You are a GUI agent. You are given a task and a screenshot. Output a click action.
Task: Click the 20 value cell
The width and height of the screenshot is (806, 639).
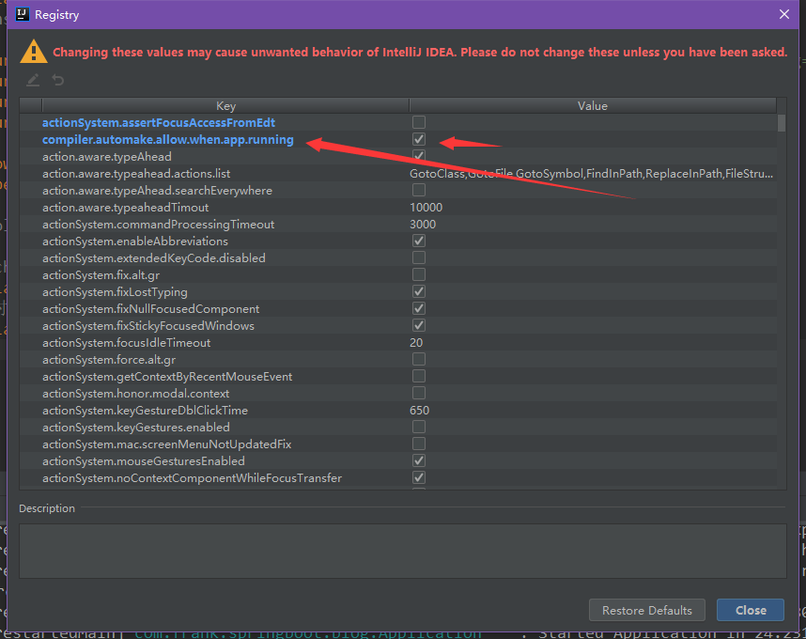click(x=416, y=342)
